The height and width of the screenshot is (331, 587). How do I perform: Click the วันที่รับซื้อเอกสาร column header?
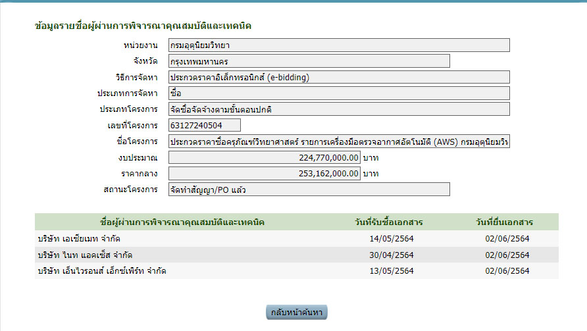pyautogui.click(x=392, y=222)
